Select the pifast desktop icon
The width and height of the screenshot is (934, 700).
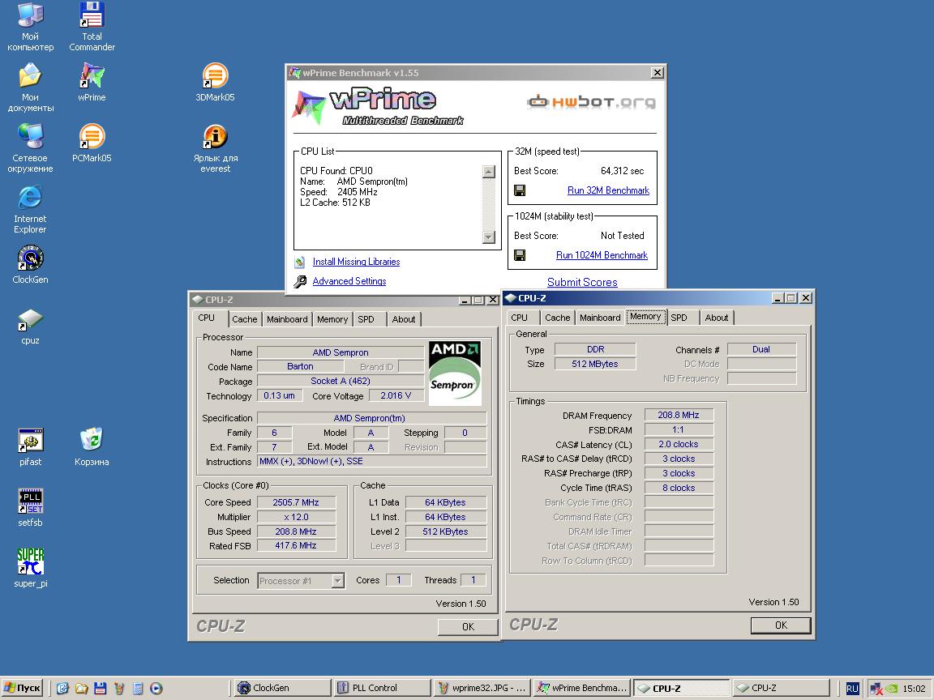click(x=30, y=447)
